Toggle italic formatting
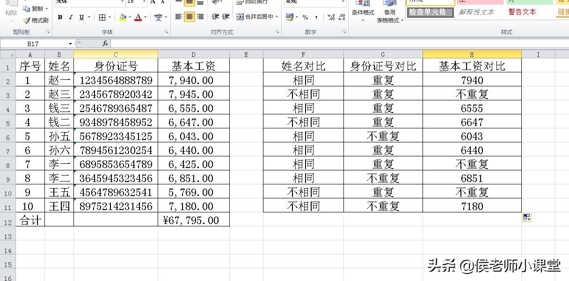The width and height of the screenshot is (569, 281). (70, 17)
